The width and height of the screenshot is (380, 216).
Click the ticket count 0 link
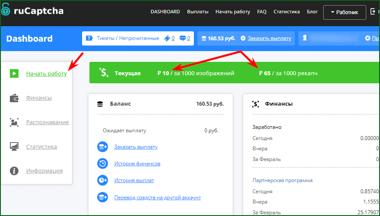pyautogui.click(x=173, y=38)
